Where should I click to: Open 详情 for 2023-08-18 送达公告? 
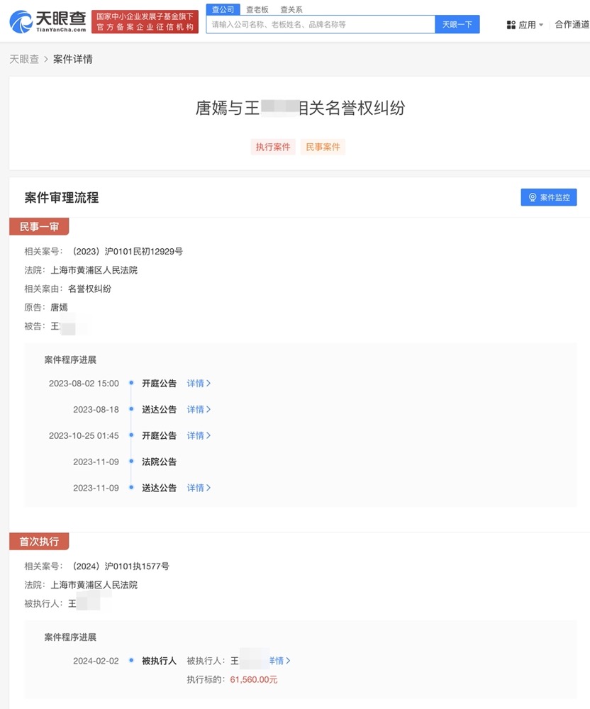(x=199, y=410)
